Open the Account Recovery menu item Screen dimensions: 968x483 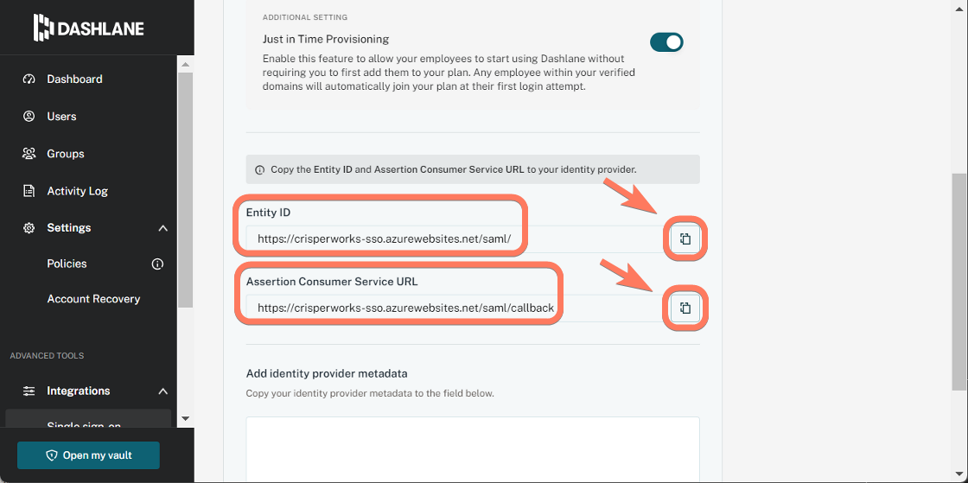pyautogui.click(x=94, y=299)
